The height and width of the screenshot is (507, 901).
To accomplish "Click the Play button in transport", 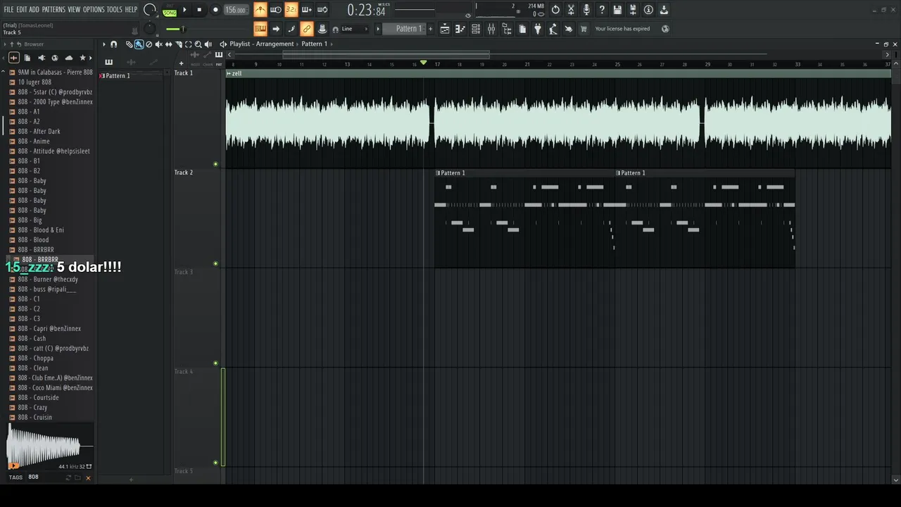I will tap(185, 10).
